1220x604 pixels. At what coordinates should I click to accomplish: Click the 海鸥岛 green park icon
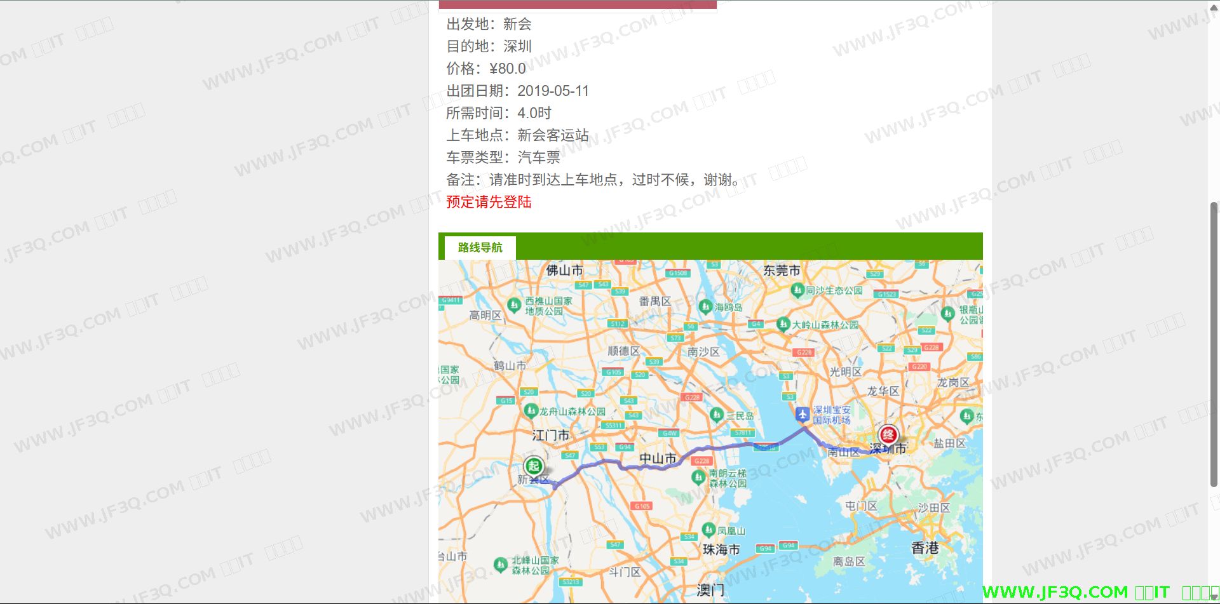point(705,307)
